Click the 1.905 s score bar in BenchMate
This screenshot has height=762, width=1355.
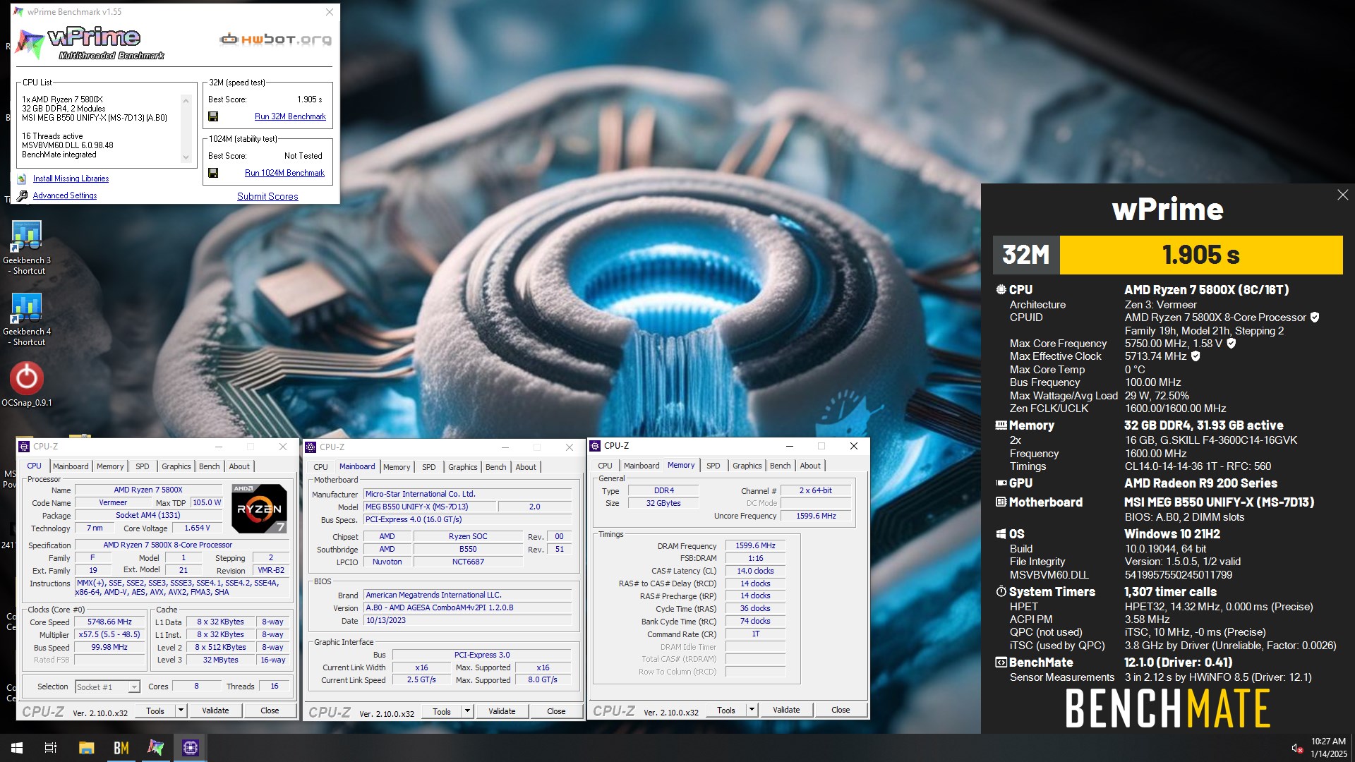(x=1200, y=255)
